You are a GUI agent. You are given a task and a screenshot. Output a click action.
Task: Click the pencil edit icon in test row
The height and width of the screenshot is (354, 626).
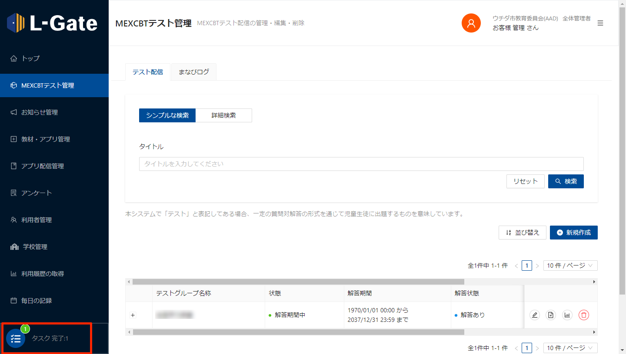535,315
